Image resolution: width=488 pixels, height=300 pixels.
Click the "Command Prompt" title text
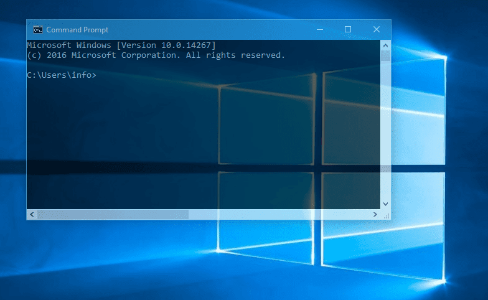[x=77, y=30]
